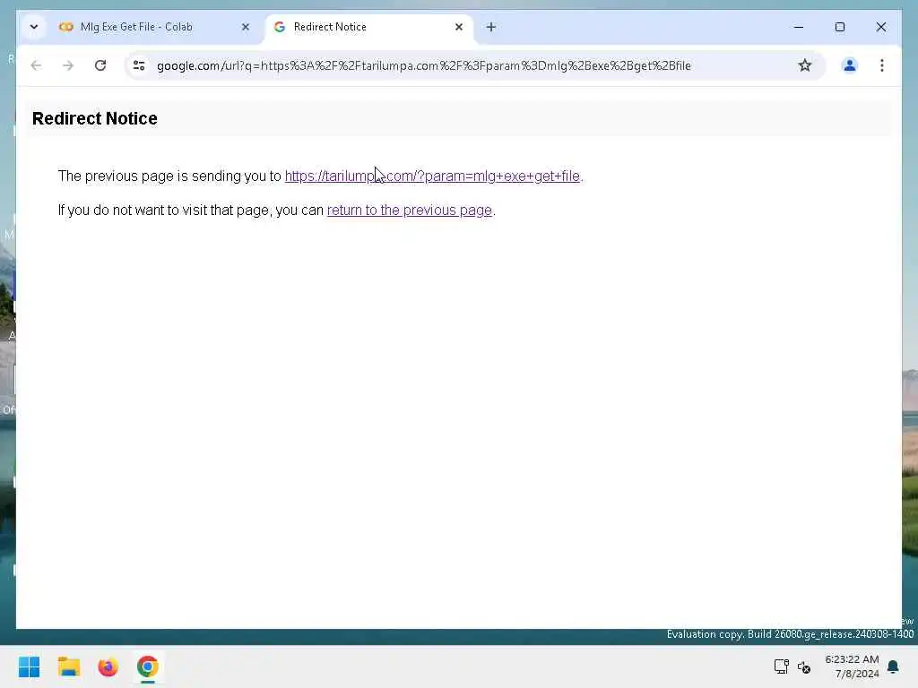Screen dimensions: 918x688
Task: Open the Chrome profile avatar
Action: pyautogui.click(x=850, y=65)
